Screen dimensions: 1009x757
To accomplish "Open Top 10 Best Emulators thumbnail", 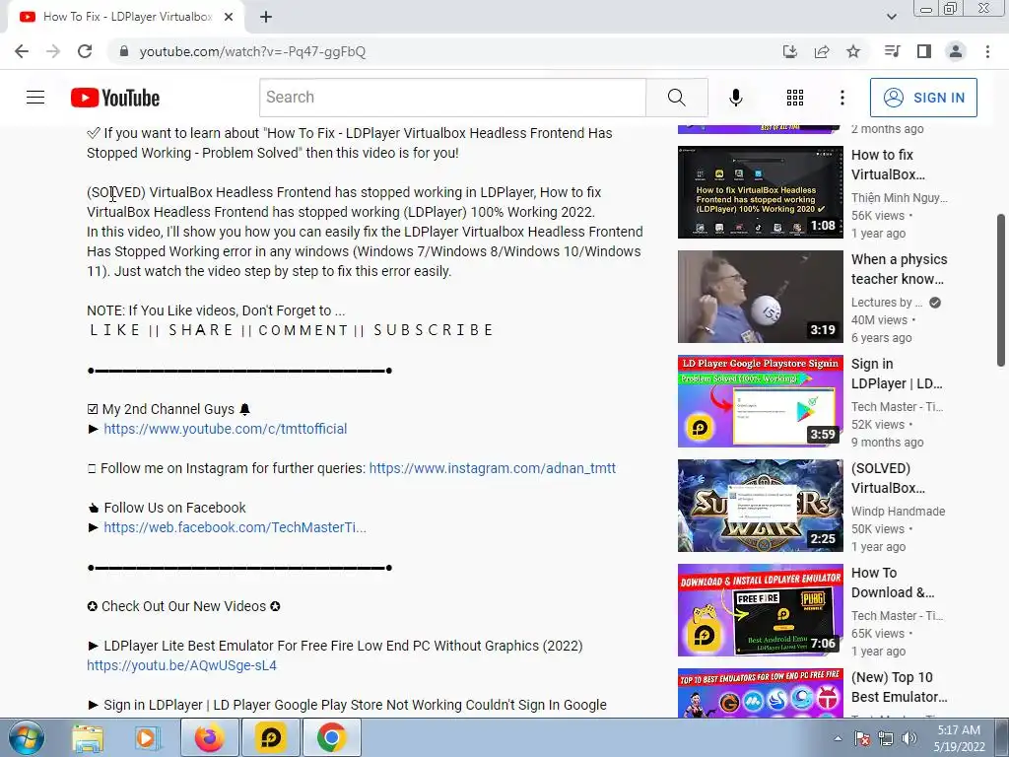I will click(760, 693).
